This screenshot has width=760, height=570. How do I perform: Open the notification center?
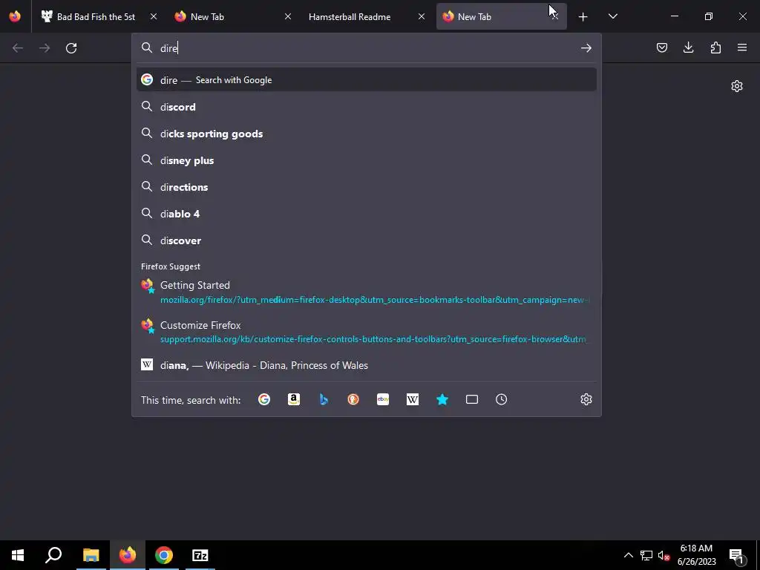[x=737, y=555]
